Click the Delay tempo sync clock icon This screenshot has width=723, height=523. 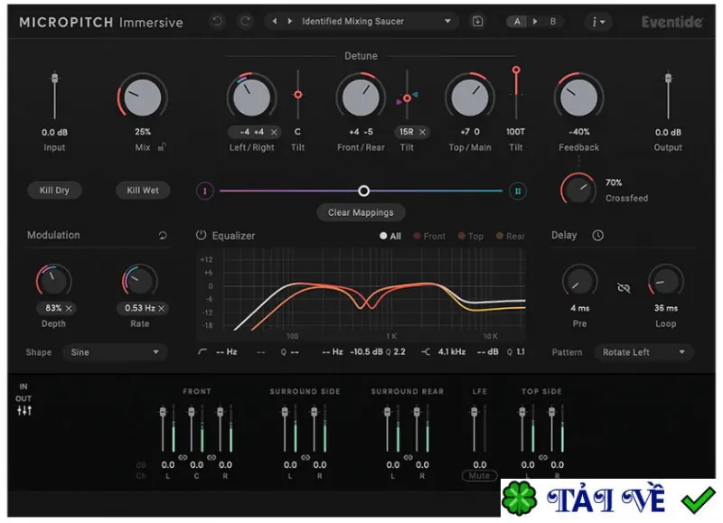[x=597, y=236]
